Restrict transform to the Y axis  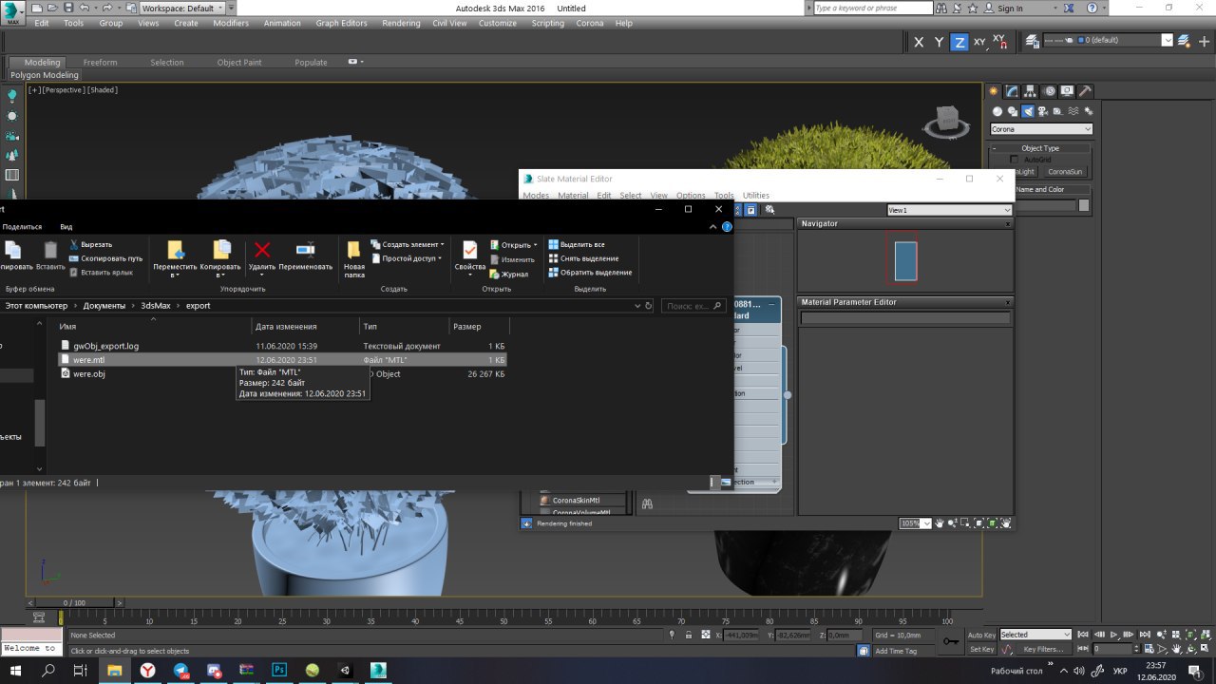[939, 42]
